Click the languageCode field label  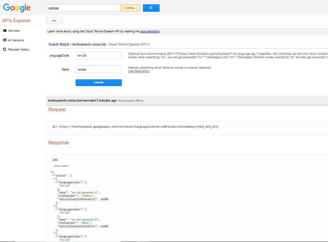click(x=59, y=56)
